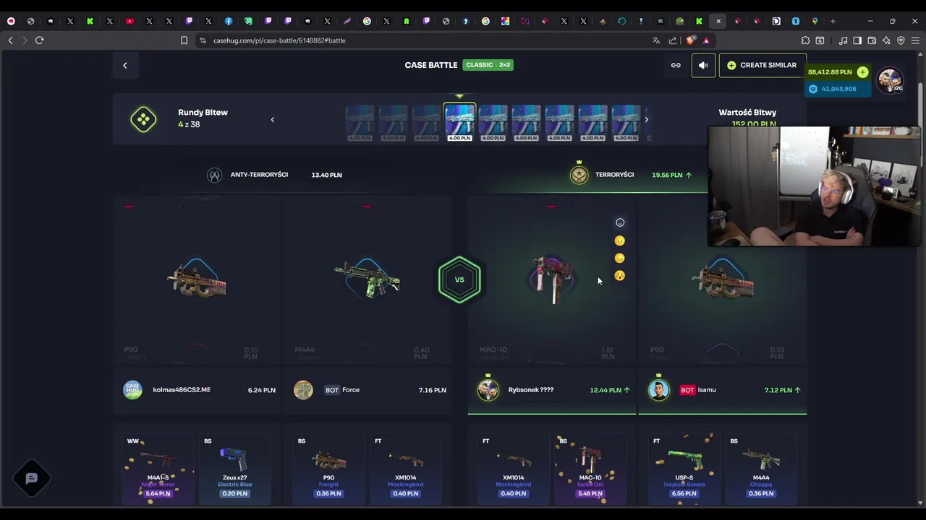Click the 88,412.88 PLN balance
Screen dimensions: 926x520
click(830, 72)
